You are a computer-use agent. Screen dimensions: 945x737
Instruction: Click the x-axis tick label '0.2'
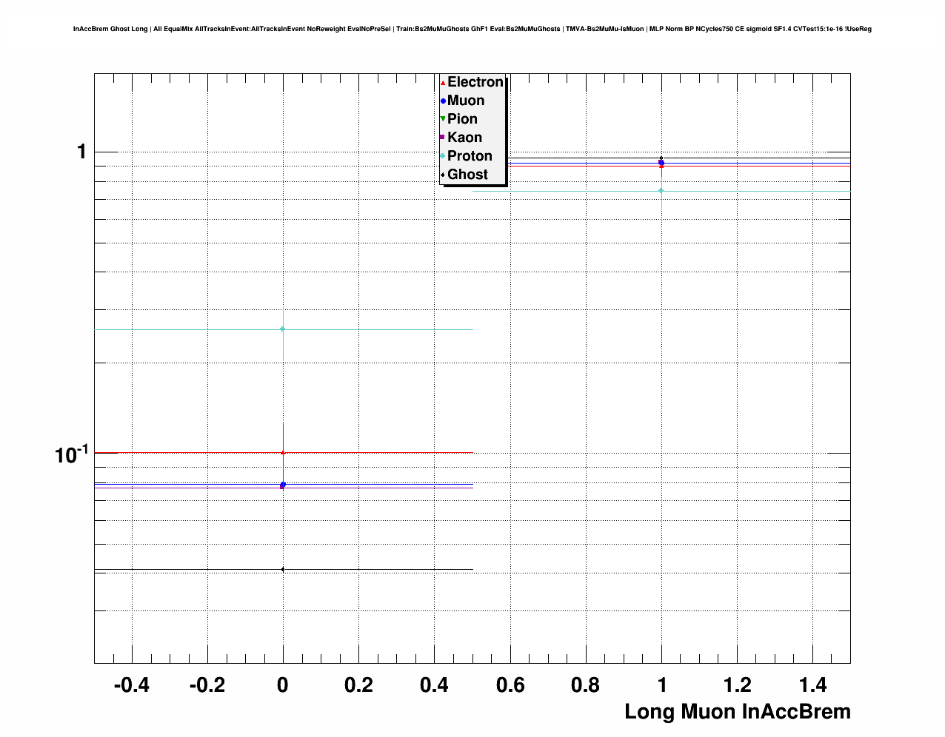point(358,685)
